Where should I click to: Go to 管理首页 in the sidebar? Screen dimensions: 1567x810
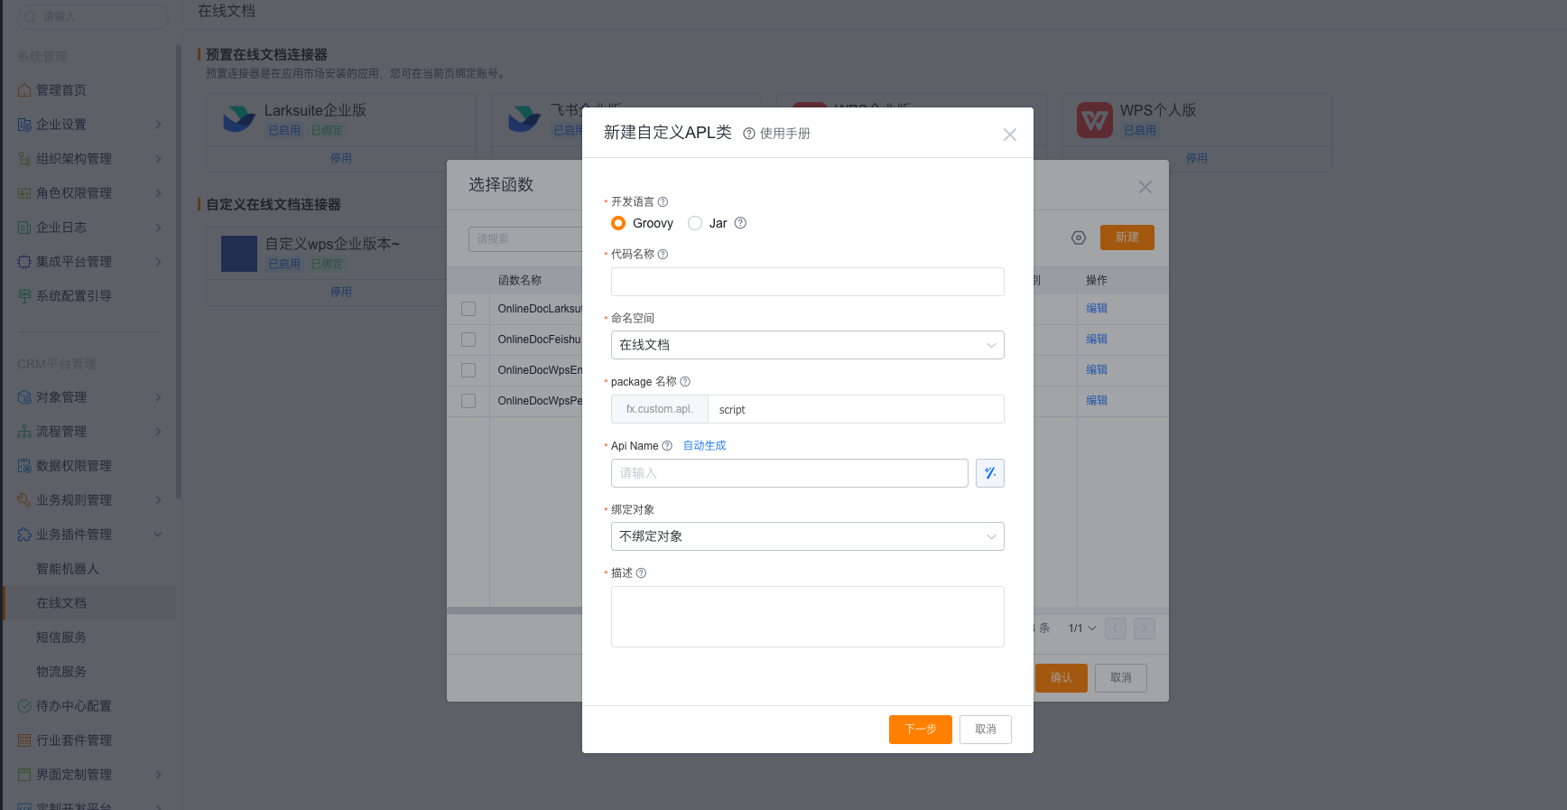61,90
